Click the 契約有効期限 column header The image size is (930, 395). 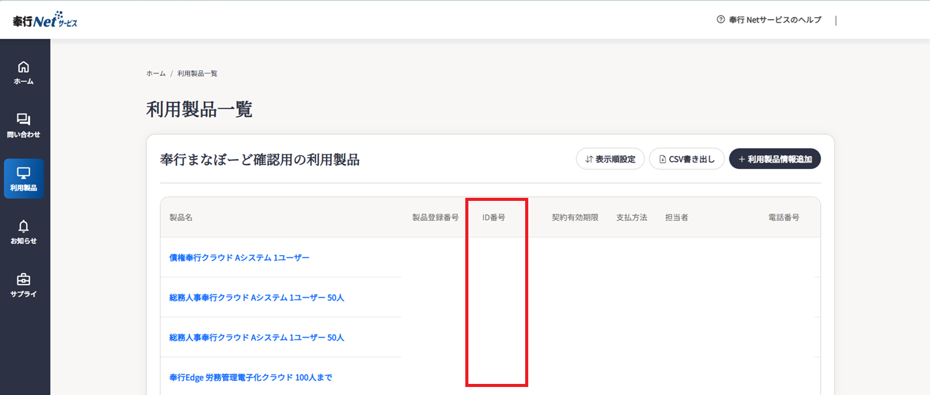(575, 218)
